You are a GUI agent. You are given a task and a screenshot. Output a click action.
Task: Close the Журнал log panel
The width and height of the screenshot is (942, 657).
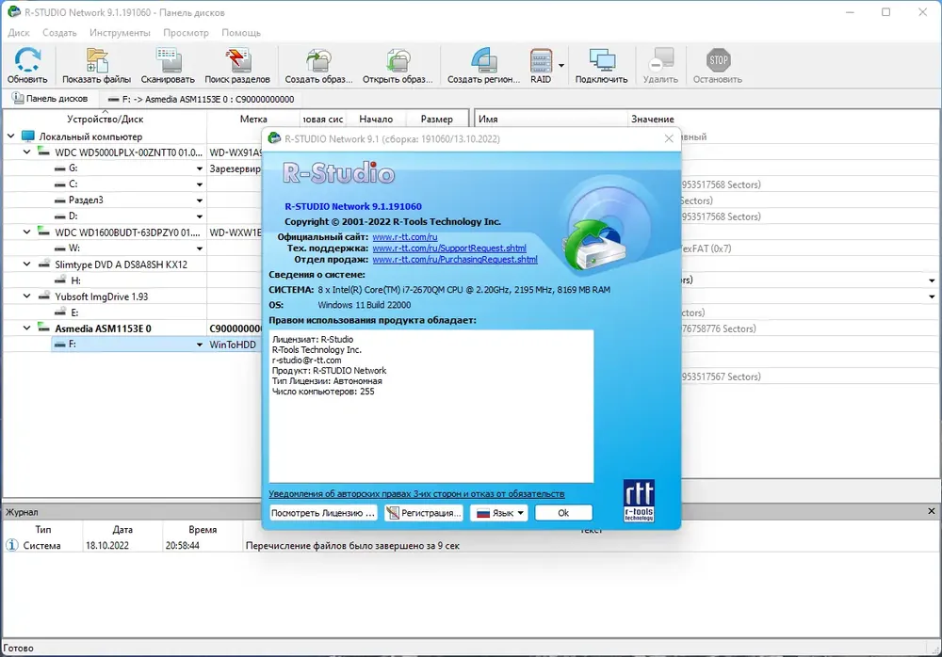click(932, 511)
